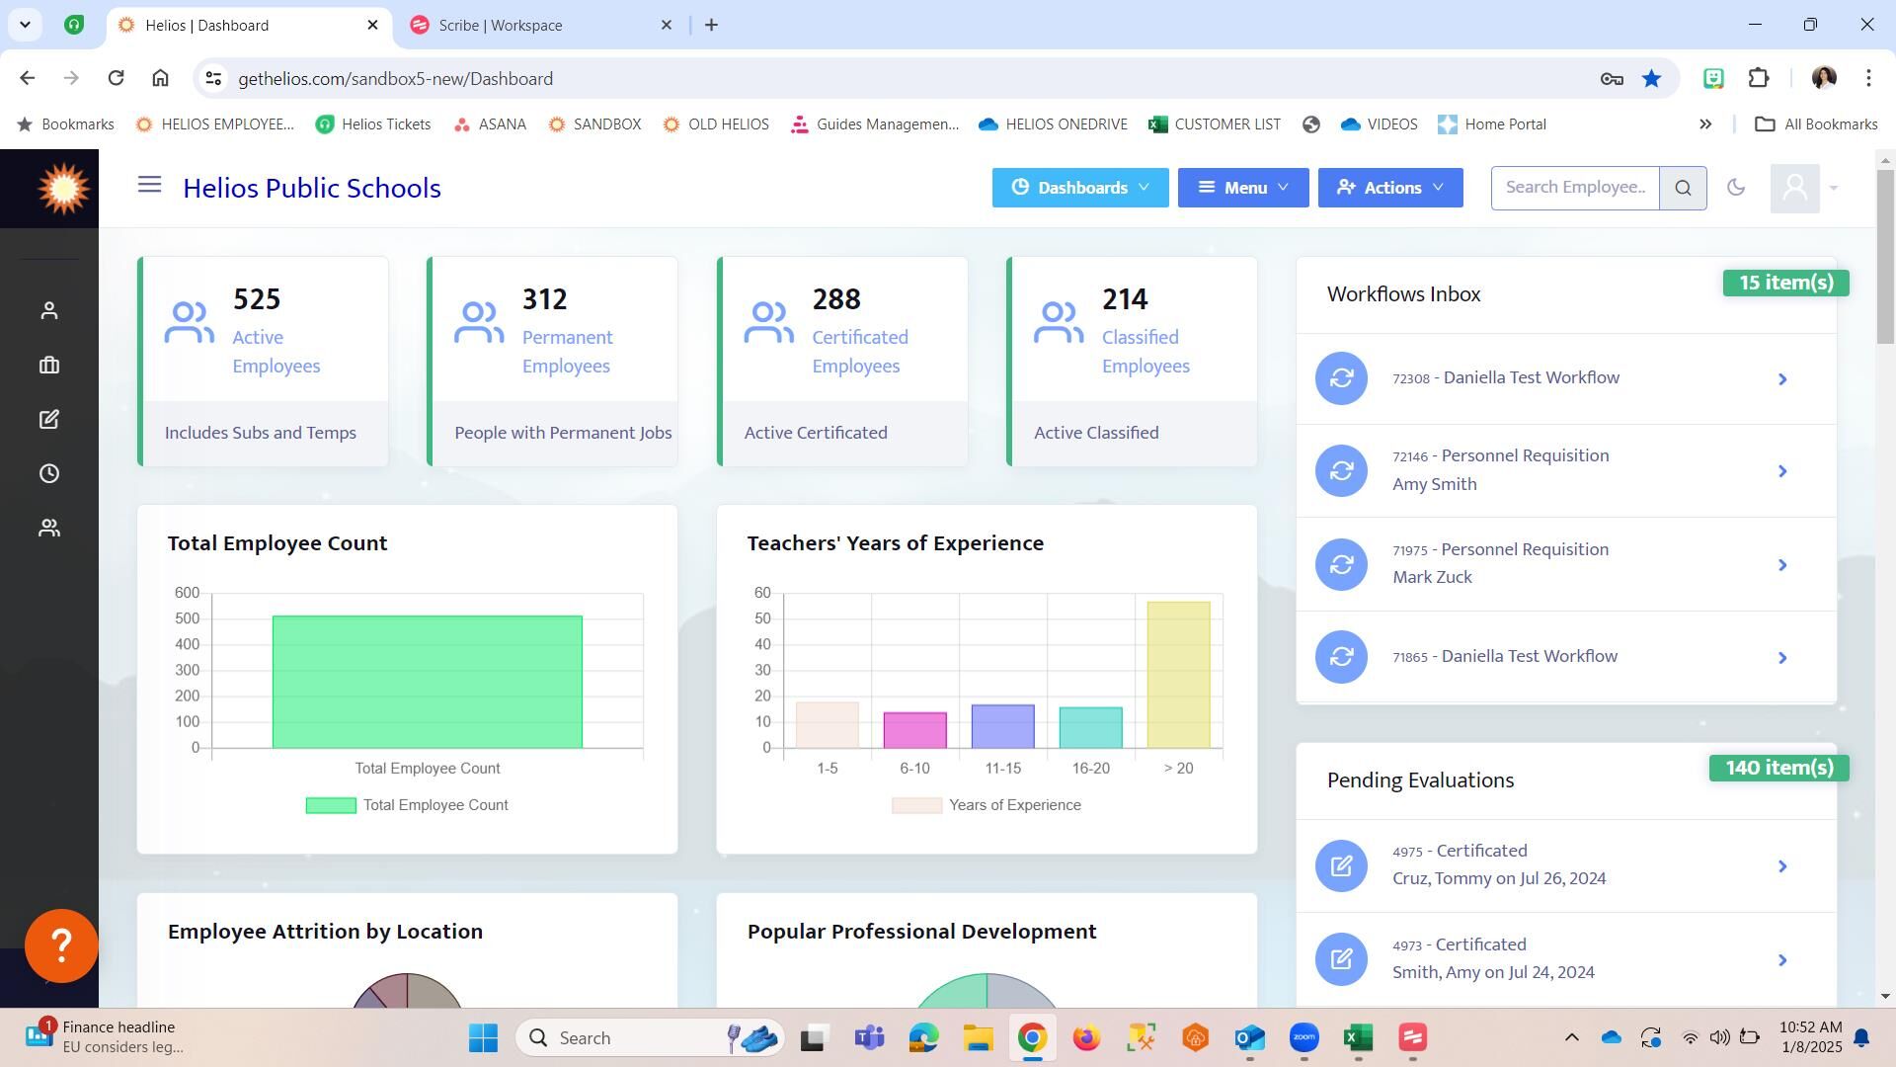This screenshot has width=1896, height=1067.
Task: Expand the Actions dropdown button
Action: (x=1389, y=188)
